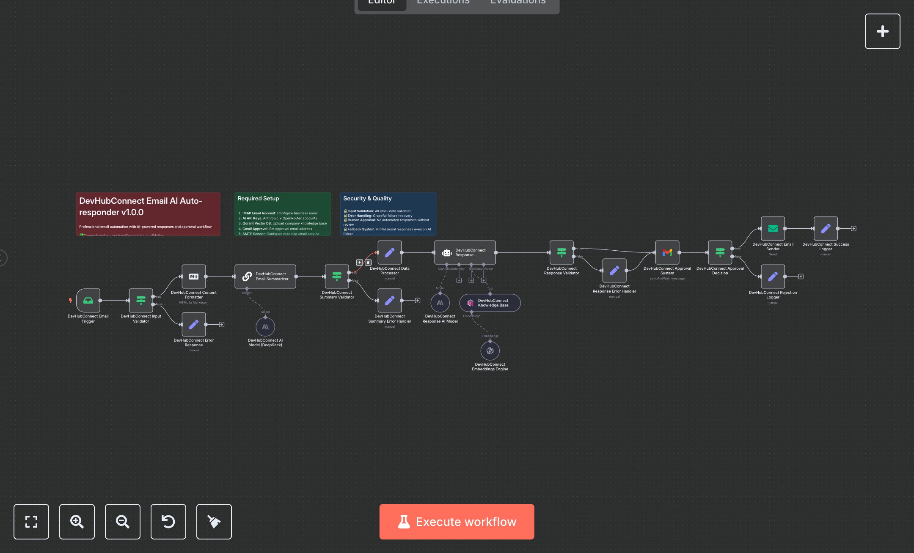
Task: Open the DevHubConnect Content Formatter Markdown node
Action: (x=194, y=277)
